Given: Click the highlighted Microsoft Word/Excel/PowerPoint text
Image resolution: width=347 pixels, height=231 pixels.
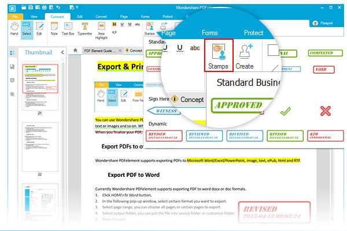Looking at the screenshot, I should [243, 161].
